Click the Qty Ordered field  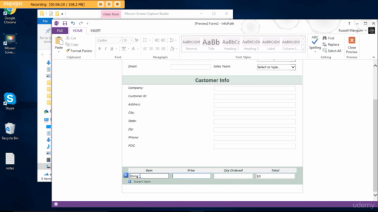pyautogui.click(x=233, y=176)
